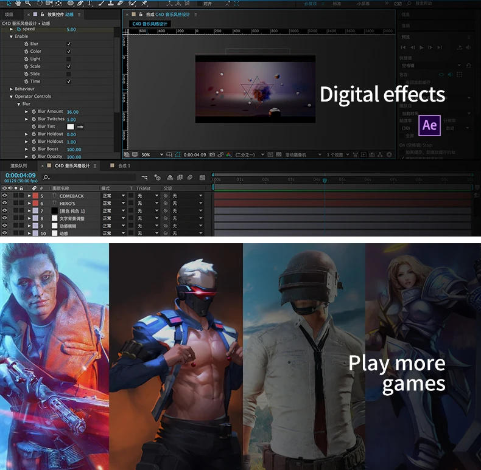
Task: Expand the Behaviour group
Action: [11, 89]
